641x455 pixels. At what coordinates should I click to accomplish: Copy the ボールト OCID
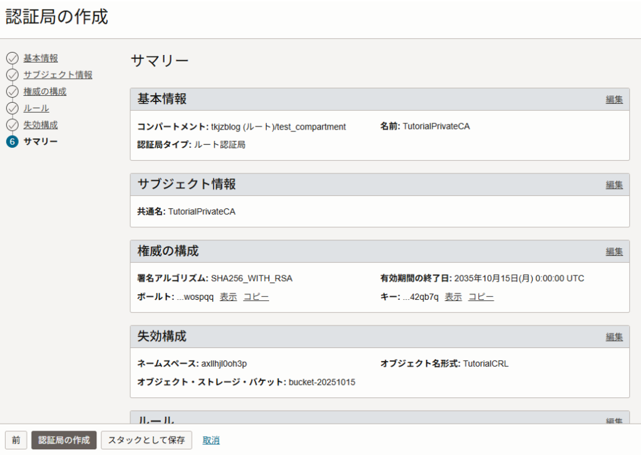click(x=256, y=297)
